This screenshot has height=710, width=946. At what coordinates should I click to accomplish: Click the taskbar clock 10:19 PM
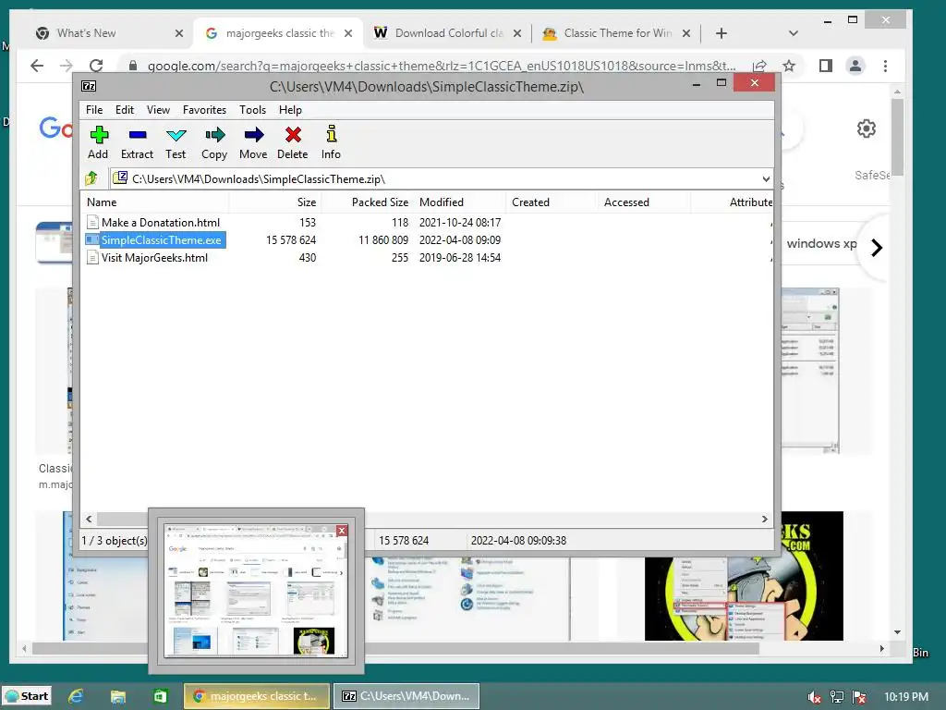pyautogui.click(x=906, y=697)
